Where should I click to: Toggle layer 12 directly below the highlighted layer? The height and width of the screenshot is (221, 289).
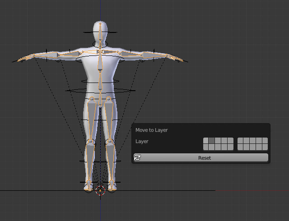coord(212,147)
